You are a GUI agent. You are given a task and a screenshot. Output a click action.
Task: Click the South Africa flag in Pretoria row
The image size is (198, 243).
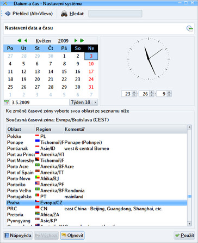(38, 213)
